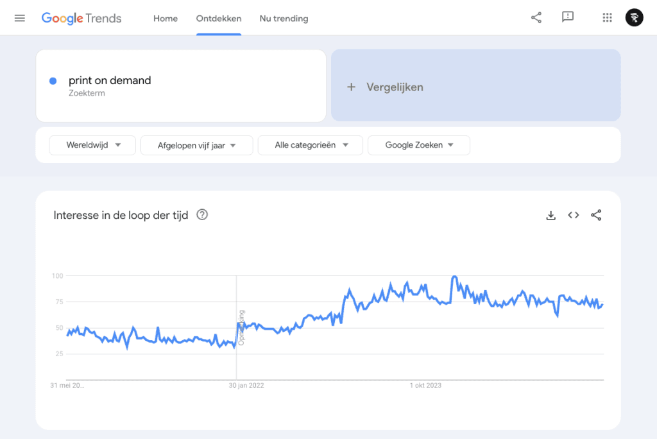Click the blue dot beside search term
Image resolution: width=657 pixels, height=439 pixels.
point(53,81)
